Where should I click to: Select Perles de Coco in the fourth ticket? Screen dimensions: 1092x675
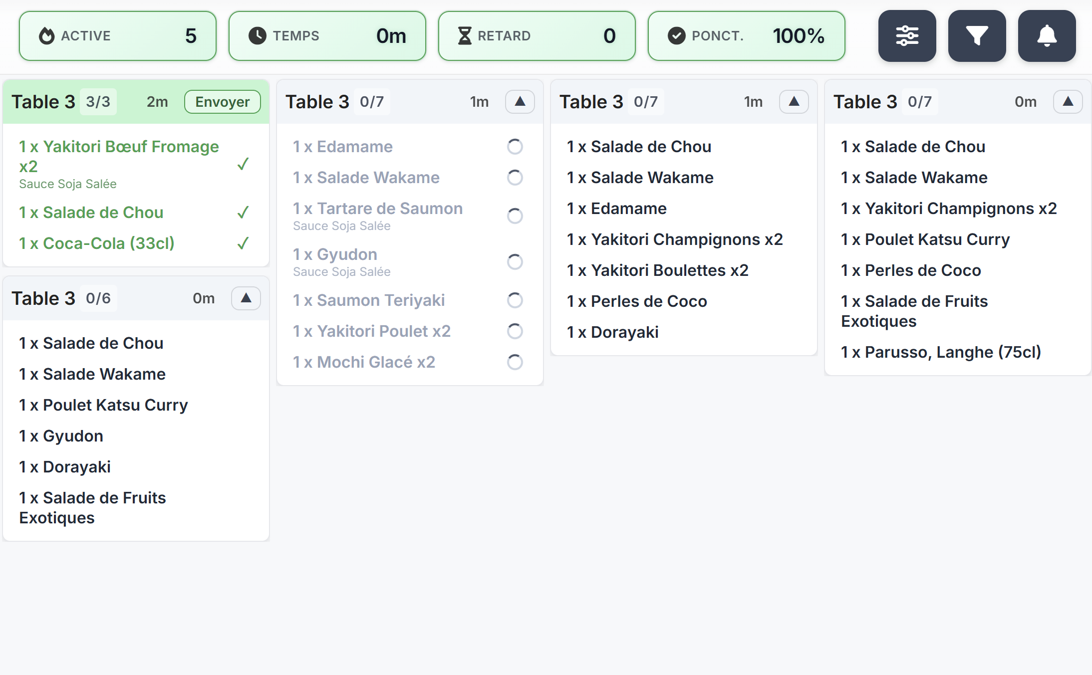(x=911, y=270)
